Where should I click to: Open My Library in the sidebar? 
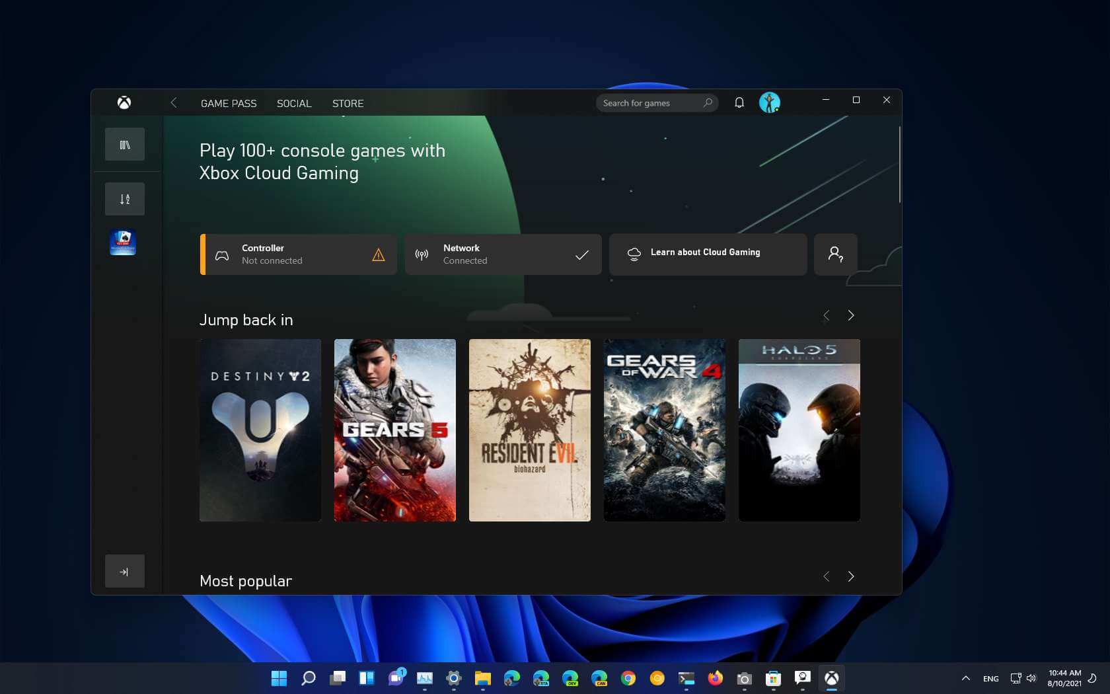click(x=125, y=144)
